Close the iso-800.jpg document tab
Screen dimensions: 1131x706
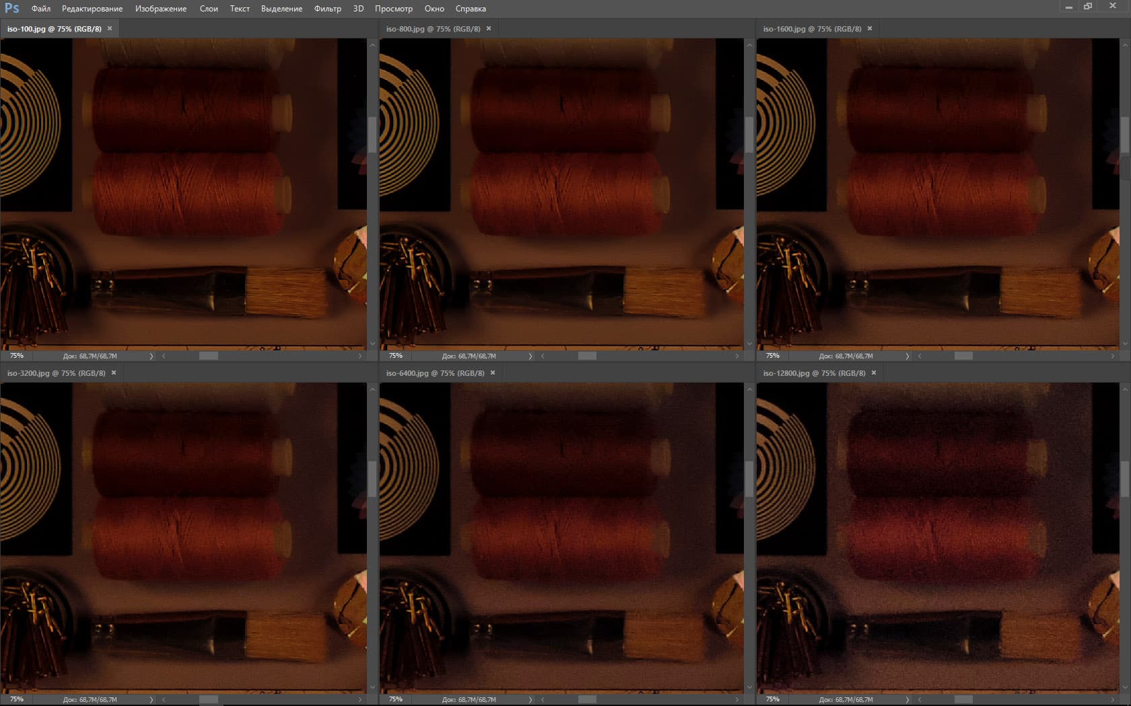489,28
